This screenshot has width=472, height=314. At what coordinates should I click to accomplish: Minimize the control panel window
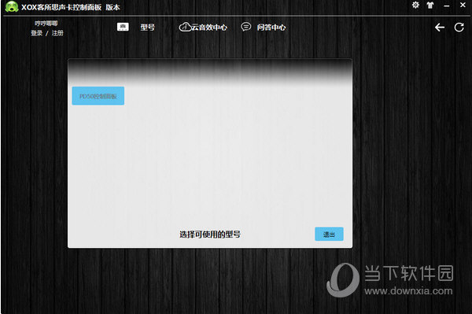coord(447,6)
